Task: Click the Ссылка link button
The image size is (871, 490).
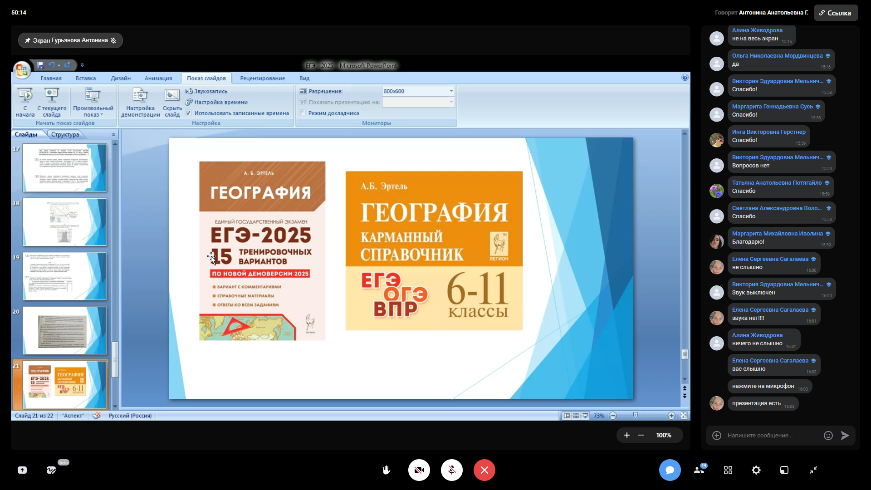Action: tap(836, 13)
